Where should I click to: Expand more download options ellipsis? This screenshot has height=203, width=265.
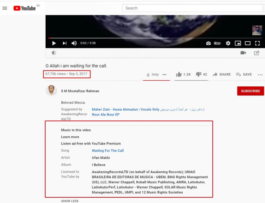pyautogui.click(x=164, y=74)
